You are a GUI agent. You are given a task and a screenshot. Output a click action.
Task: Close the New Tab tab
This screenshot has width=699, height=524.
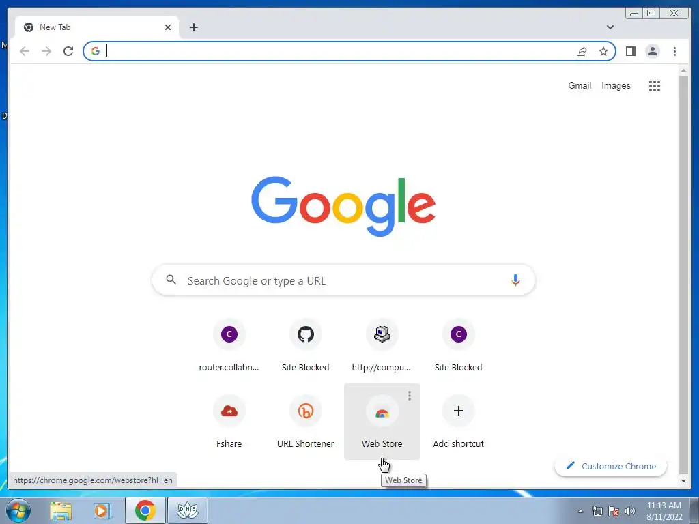click(168, 27)
